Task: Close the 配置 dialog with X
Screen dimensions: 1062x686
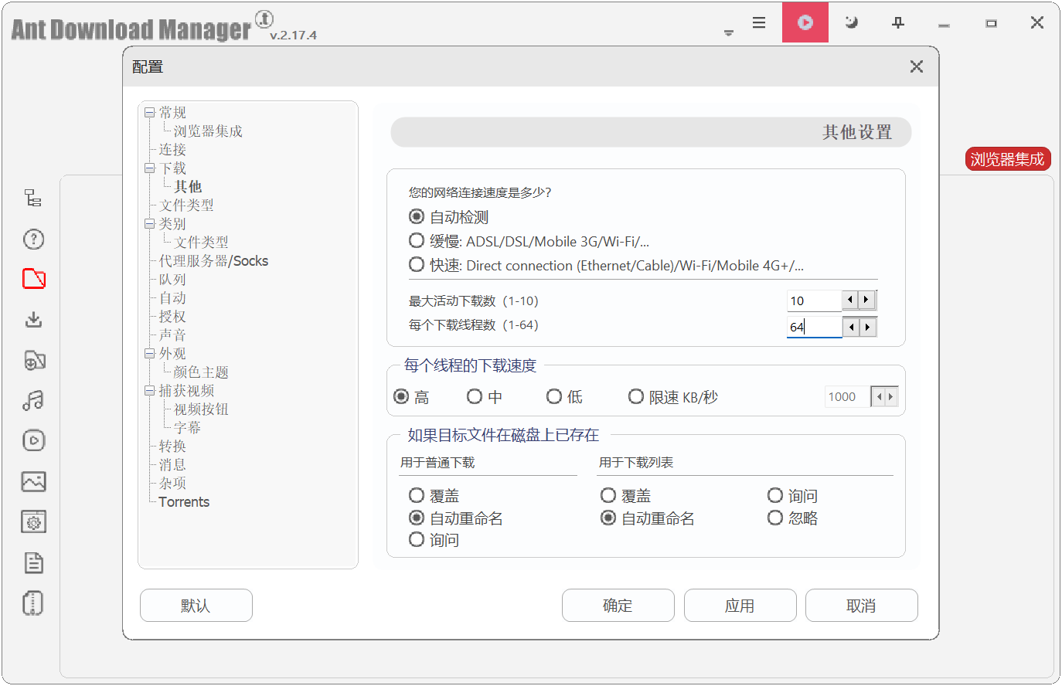Action: tap(917, 66)
